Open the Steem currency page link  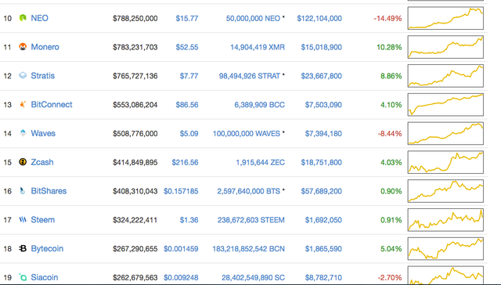pos(43,219)
